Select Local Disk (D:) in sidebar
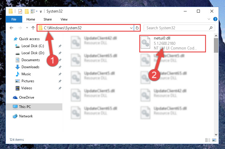The image size is (225, 149). click(33, 53)
